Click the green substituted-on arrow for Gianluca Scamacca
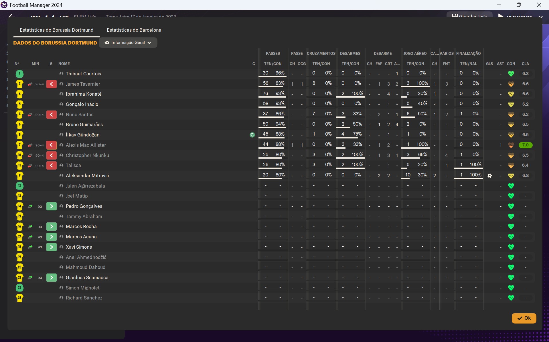Viewport: 549px width, 342px height. [x=52, y=278]
